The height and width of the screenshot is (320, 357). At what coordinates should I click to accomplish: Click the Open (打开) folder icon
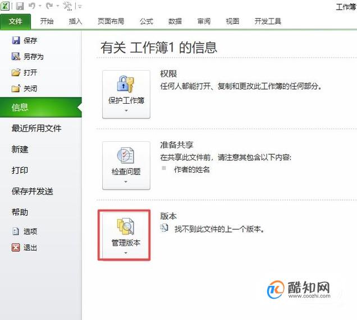coord(16,72)
